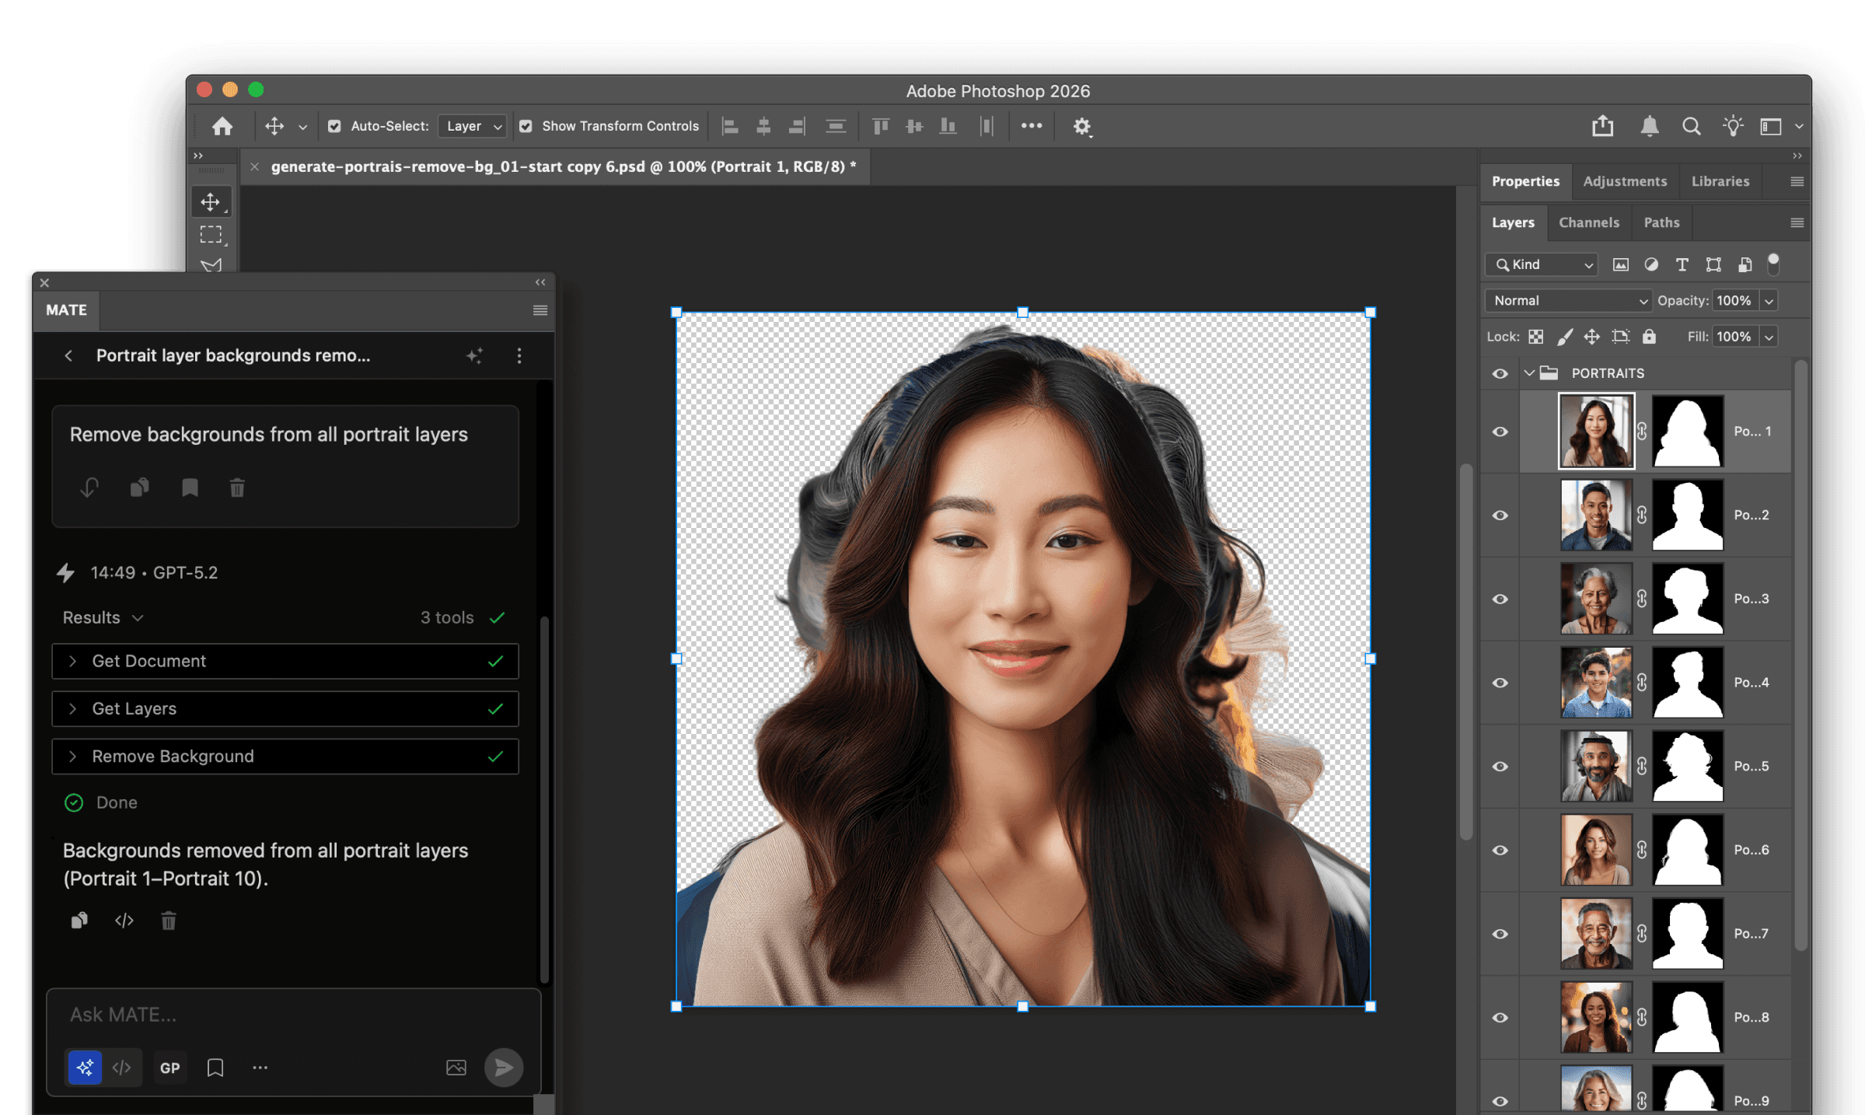The image size is (1865, 1115).
Task: Disable Show Transform Controls checkbox
Action: (526, 126)
